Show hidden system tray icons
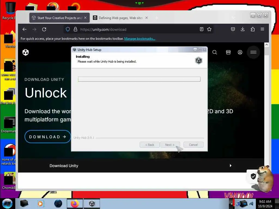This screenshot has height=209, width=279. click(232, 204)
